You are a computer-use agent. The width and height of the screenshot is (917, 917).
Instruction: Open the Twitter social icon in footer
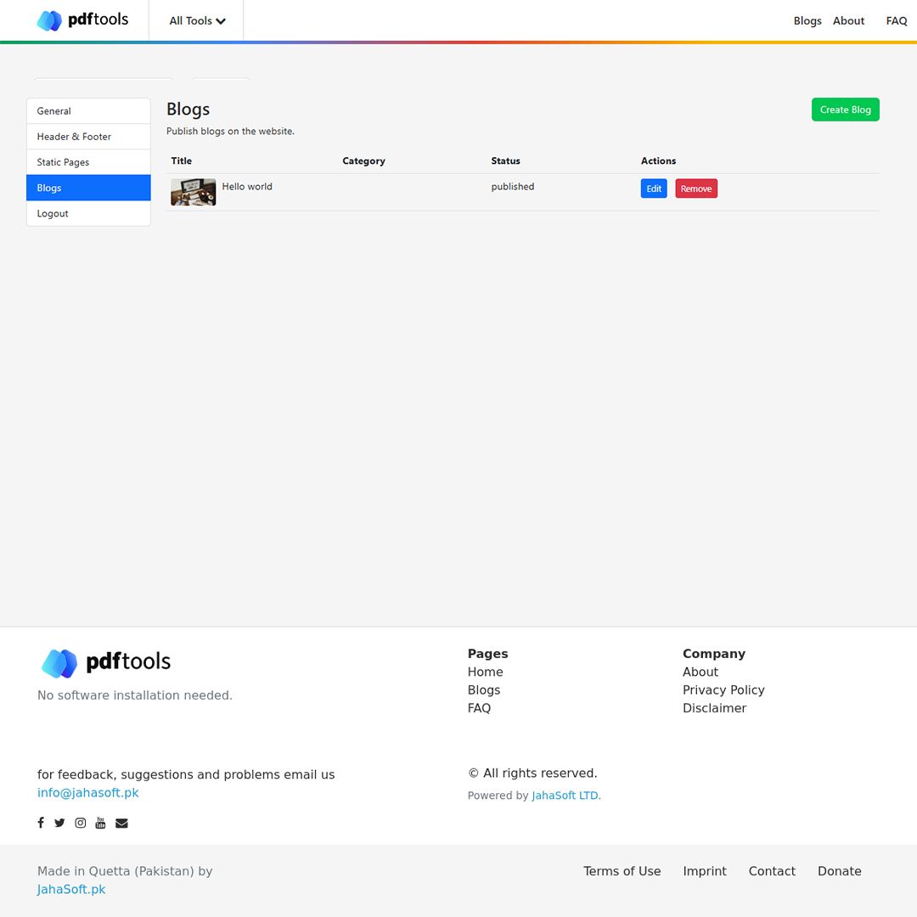pos(59,823)
